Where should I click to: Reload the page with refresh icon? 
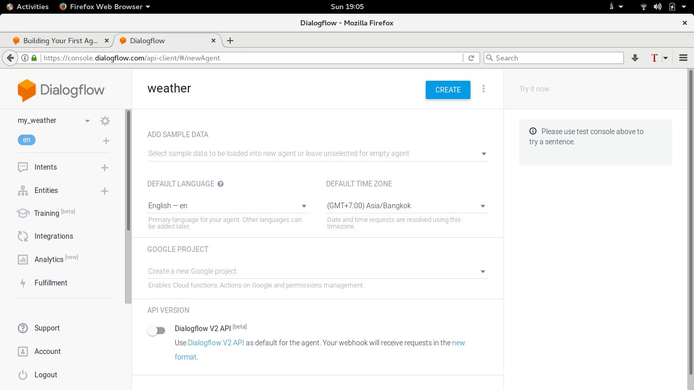471,58
